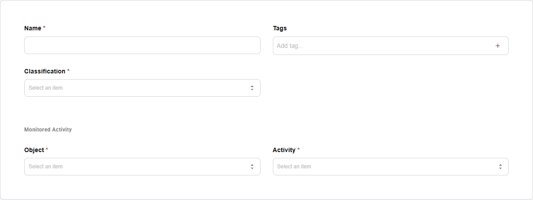Expand the Object select list
The height and width of the screenshot is (200, 533).
[x=142, y=167]
